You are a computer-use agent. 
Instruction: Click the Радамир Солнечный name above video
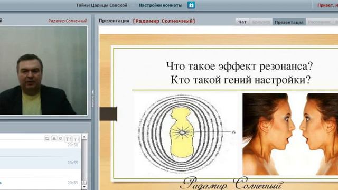(68, 21)
